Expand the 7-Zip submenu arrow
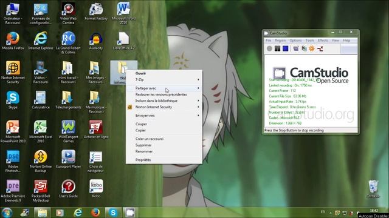Image resolution: width=389 pixels, height=218 pixels. point(198,79)
